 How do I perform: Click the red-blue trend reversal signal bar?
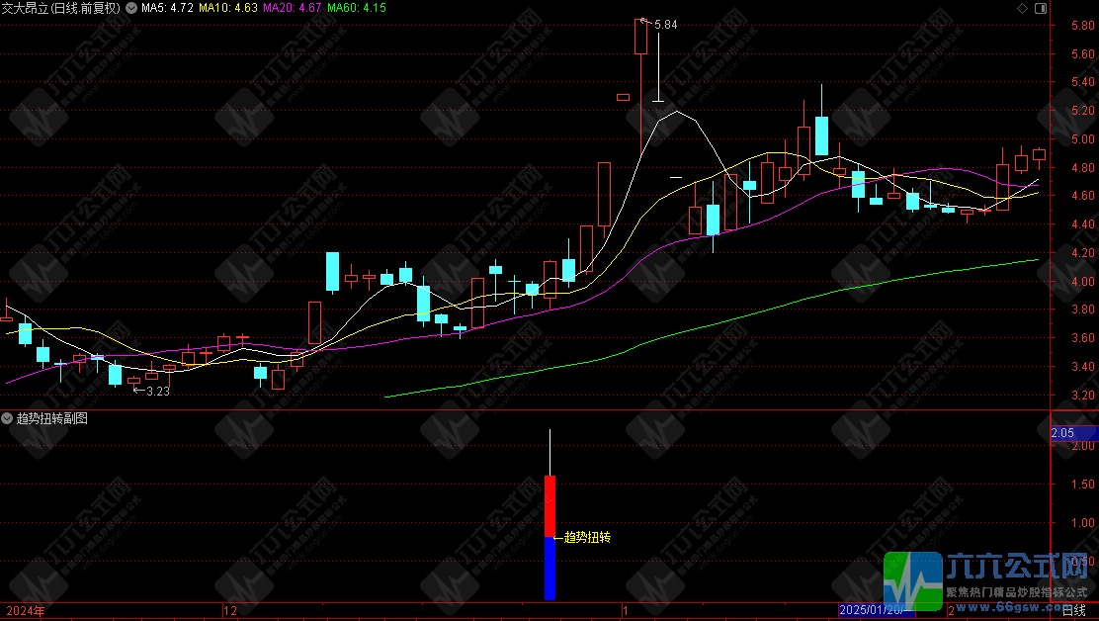549,537
